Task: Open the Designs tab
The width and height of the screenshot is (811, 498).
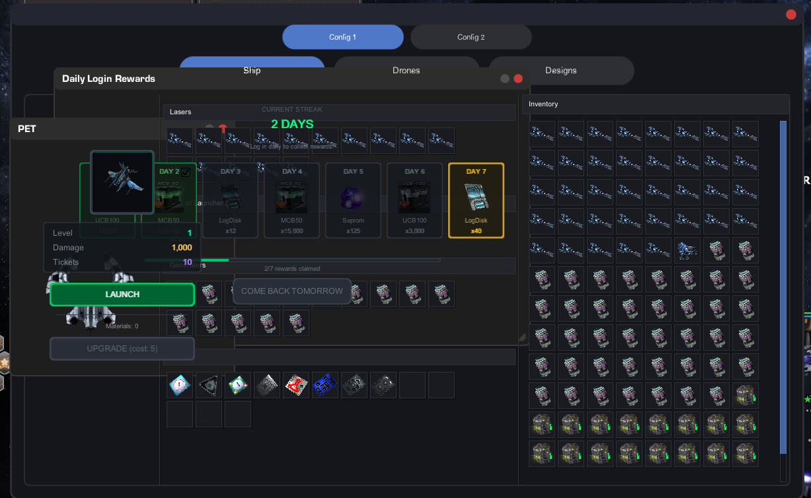Action: point(561,71)
